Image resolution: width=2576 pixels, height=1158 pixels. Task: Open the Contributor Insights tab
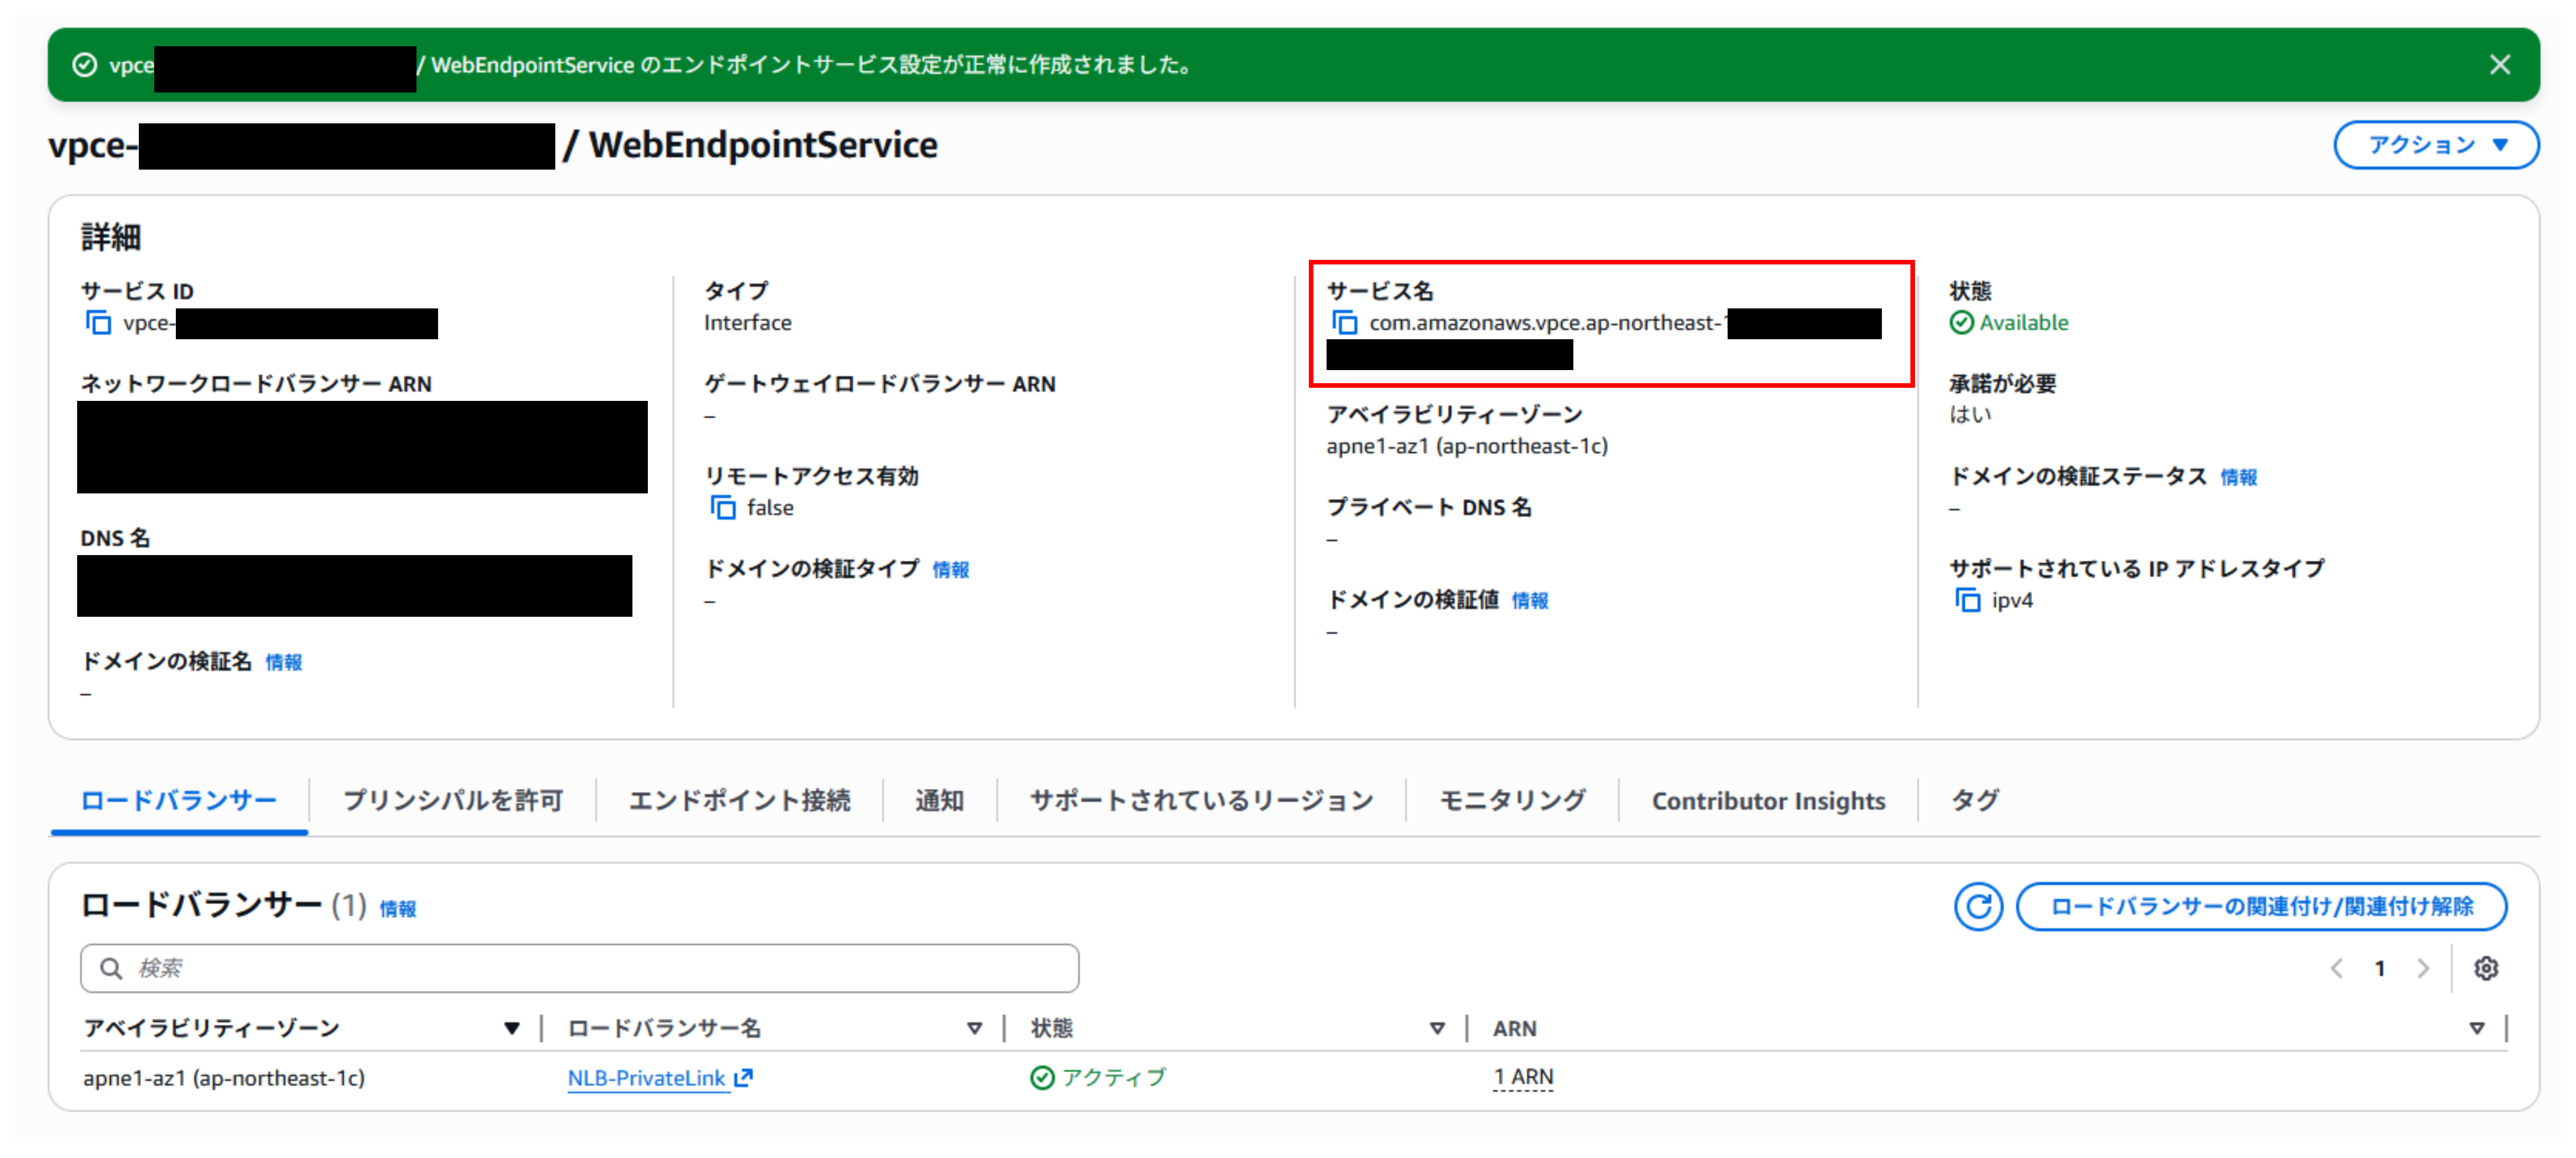(x=1768, y=800)
